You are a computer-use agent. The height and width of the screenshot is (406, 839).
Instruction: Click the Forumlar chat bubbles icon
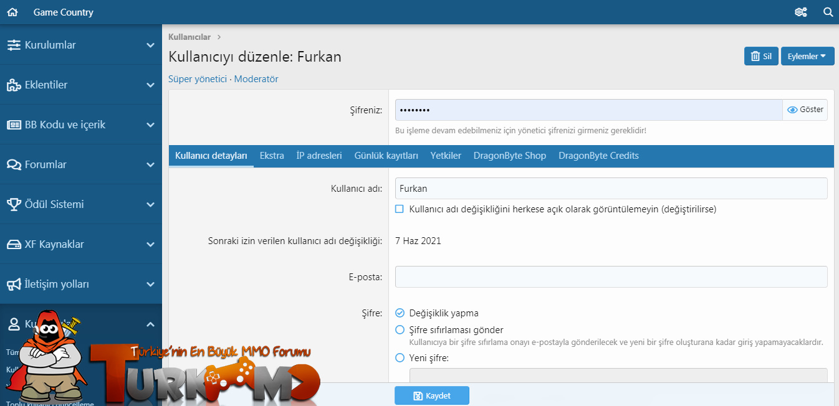[14, 165]
